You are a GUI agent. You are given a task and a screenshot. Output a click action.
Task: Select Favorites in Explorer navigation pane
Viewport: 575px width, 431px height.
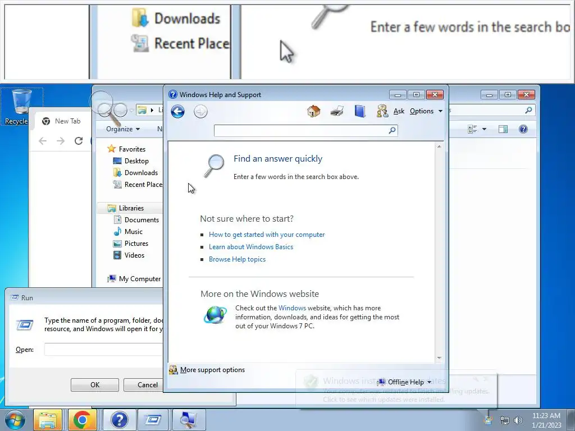pyautogui.click(x=132, y=149)
